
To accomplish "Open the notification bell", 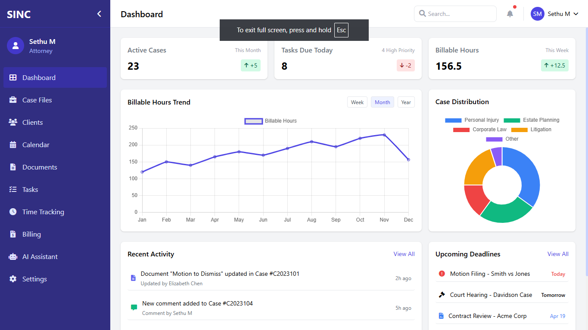I will (510, 13).
